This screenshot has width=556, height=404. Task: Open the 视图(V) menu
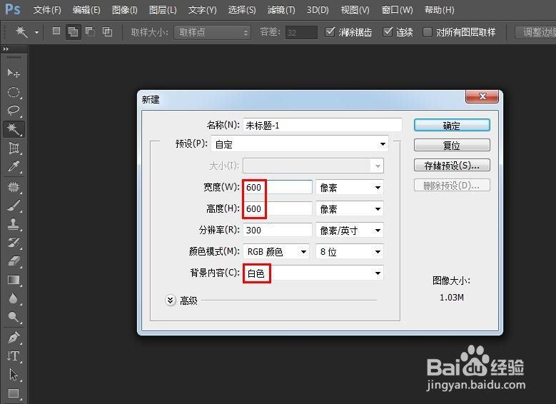355,10
